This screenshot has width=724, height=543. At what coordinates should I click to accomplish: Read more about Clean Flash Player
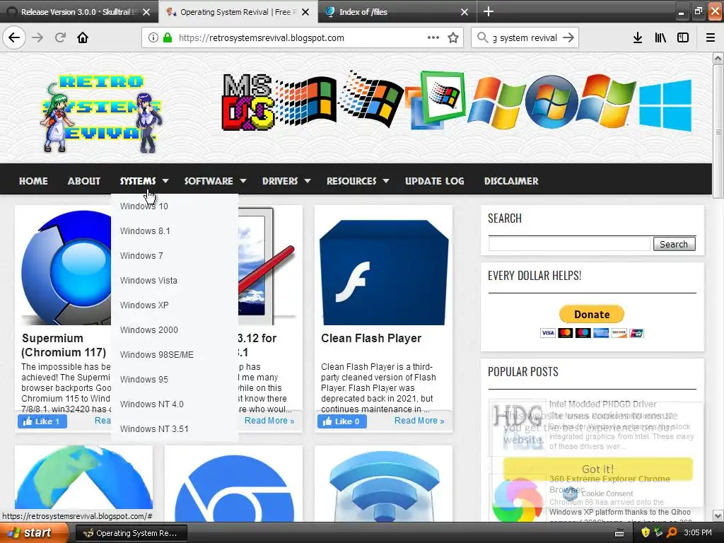419,421
